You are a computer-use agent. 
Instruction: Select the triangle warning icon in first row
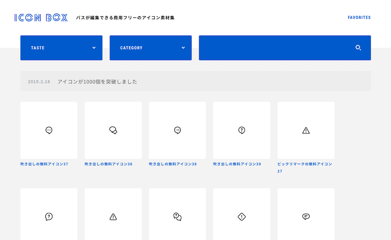(306, 131)
